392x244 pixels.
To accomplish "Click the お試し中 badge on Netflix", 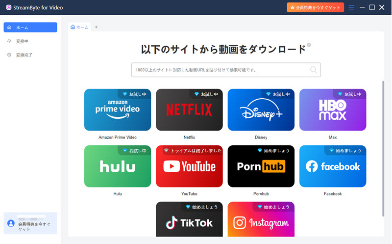I will pos(206,94).
